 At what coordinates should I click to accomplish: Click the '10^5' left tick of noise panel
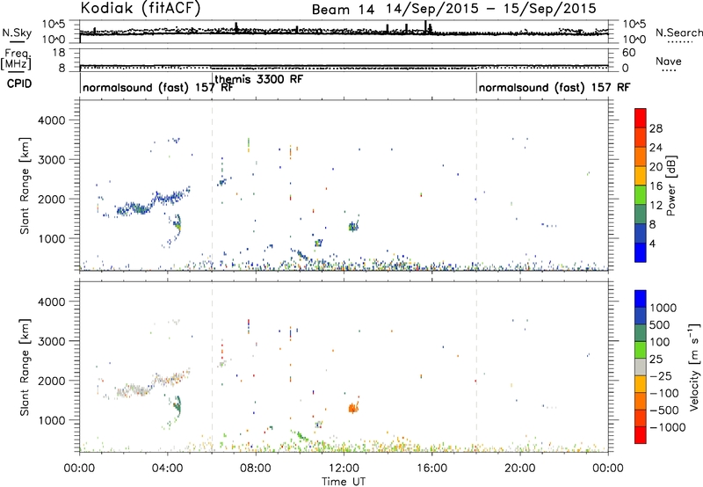(x=54, y=24)
